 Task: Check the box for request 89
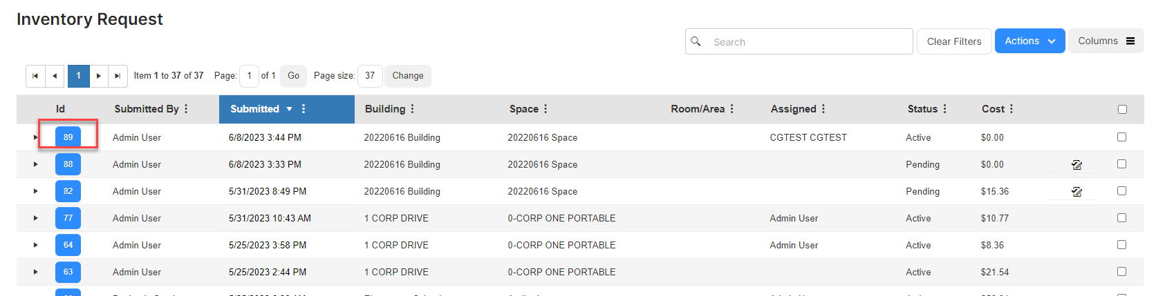coord(1121,137)
